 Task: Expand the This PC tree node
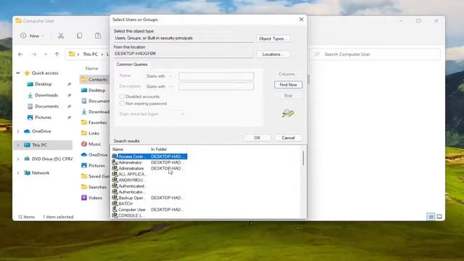click(18, 145)
